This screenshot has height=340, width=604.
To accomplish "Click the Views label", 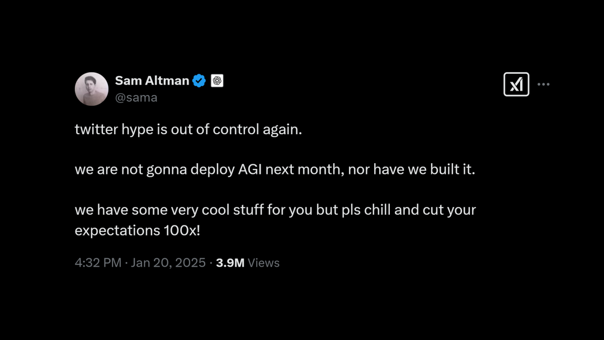I will [x=263, y=263].
